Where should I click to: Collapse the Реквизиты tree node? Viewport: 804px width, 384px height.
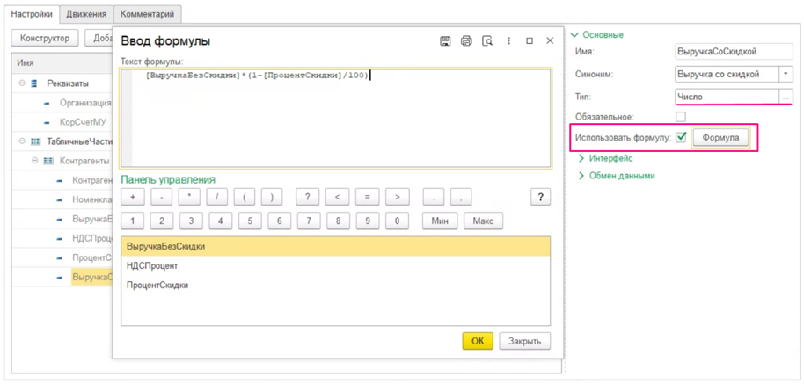pyautogui.click(x=23, y=83)
